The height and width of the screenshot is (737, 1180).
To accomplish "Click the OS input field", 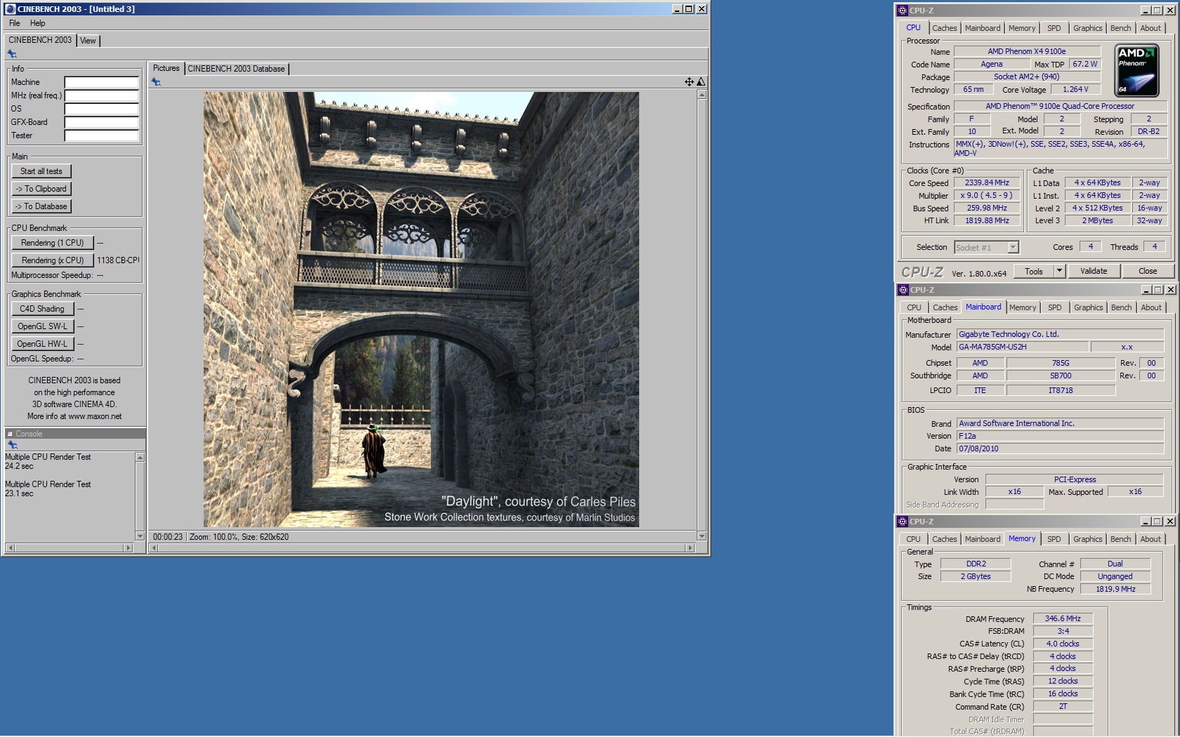I will pyautogui.click(x=102, y=109).
